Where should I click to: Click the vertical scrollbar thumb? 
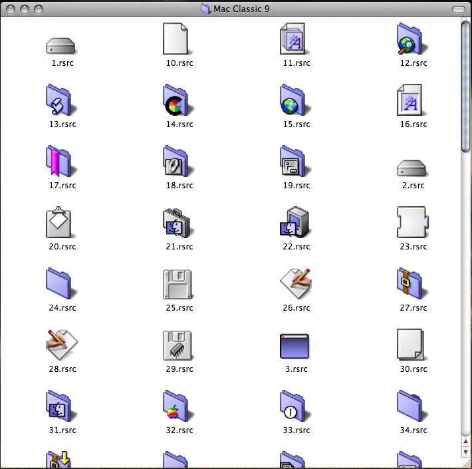[x=465, y=86]
